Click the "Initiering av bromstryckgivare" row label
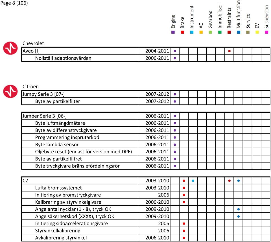 (68, 195)
